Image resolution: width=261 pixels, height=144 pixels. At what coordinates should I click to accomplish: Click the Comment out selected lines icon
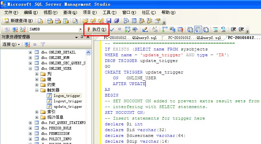pos(216,29)
